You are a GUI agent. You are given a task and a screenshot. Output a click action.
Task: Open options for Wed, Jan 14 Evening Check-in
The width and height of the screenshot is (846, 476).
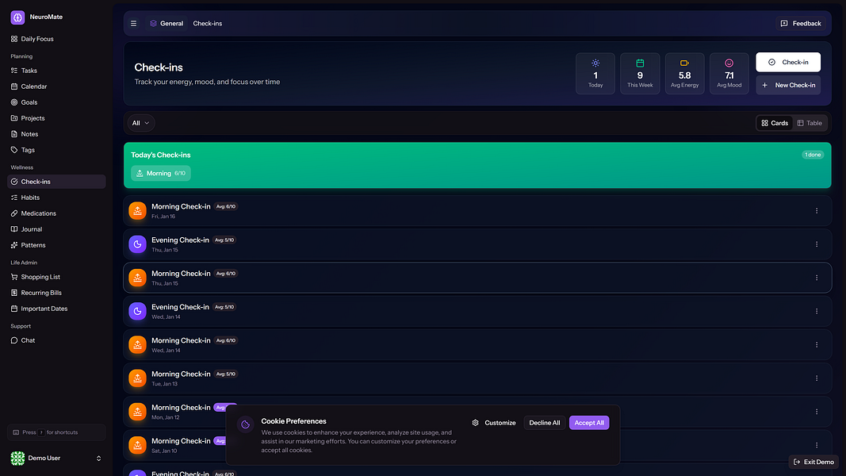[x=817, y=312]
